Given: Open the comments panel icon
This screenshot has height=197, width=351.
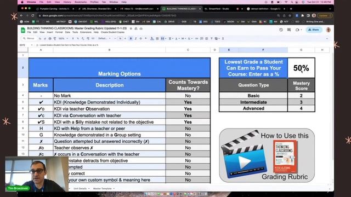Looking at the screenshot, I should (x=289, y=30).
